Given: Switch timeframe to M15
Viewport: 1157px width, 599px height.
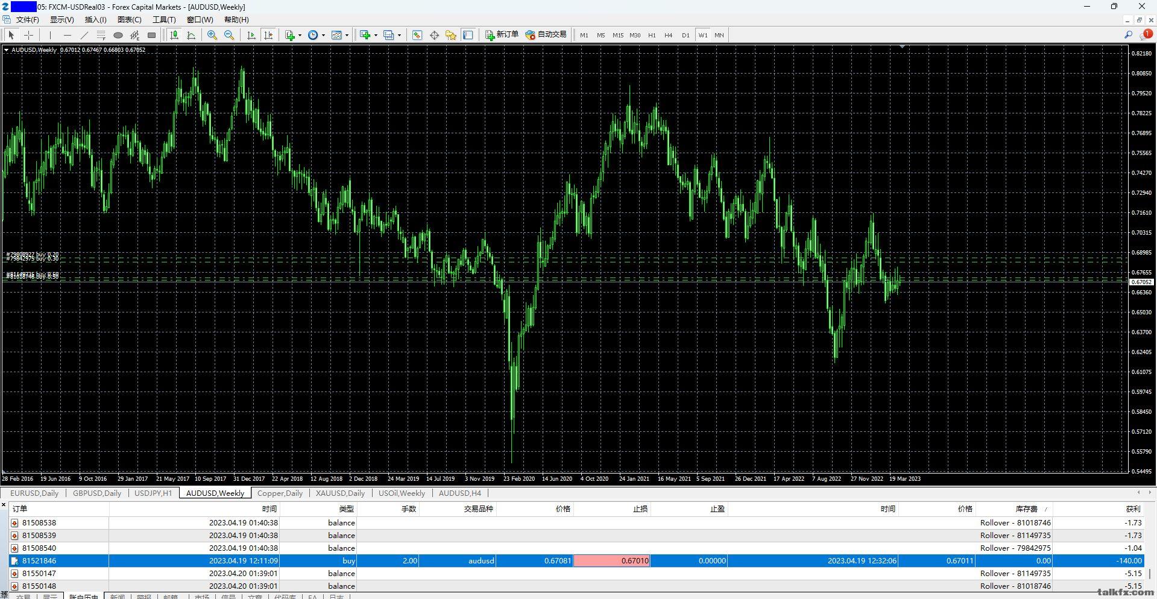Looking at the screenshot, I should pyautogui.click(x=618, y=35).
